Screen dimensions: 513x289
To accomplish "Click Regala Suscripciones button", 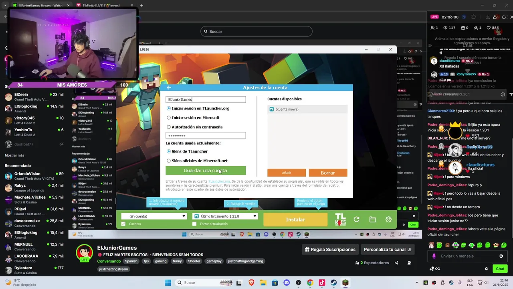I will (x=330, y=249).
